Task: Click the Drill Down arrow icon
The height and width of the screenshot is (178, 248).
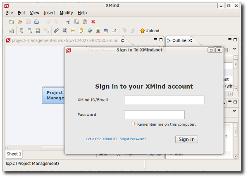Action: pos(125,30)
